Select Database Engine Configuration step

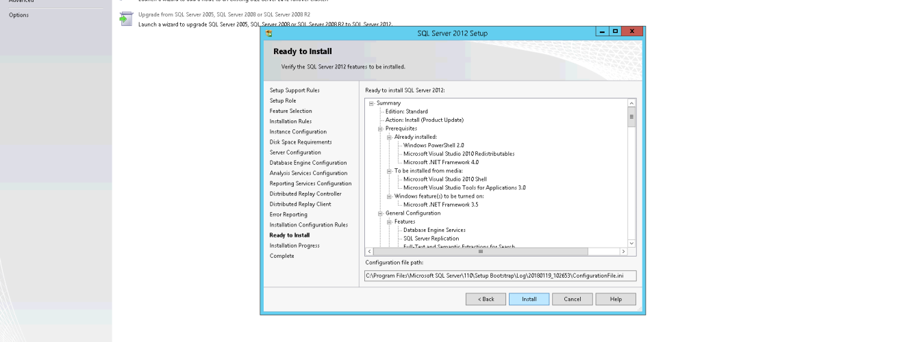(308, 163)
